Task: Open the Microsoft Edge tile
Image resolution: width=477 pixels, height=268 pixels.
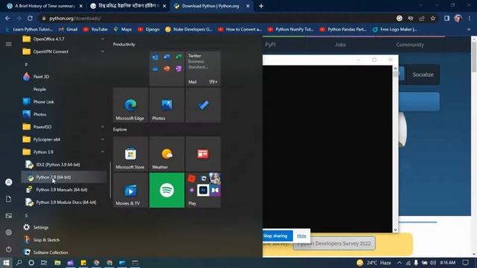Action: coord(130,105)
